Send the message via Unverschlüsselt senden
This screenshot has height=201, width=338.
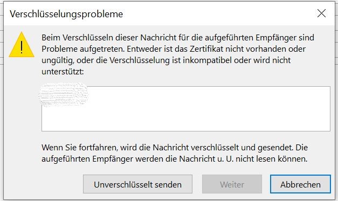click(137, 184)
